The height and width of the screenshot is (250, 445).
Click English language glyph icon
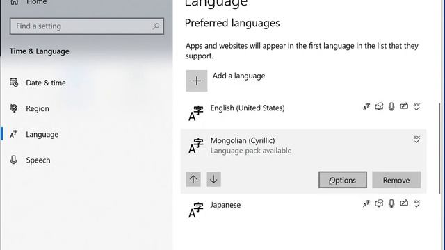pyautogui.click(x=196, y=113)
